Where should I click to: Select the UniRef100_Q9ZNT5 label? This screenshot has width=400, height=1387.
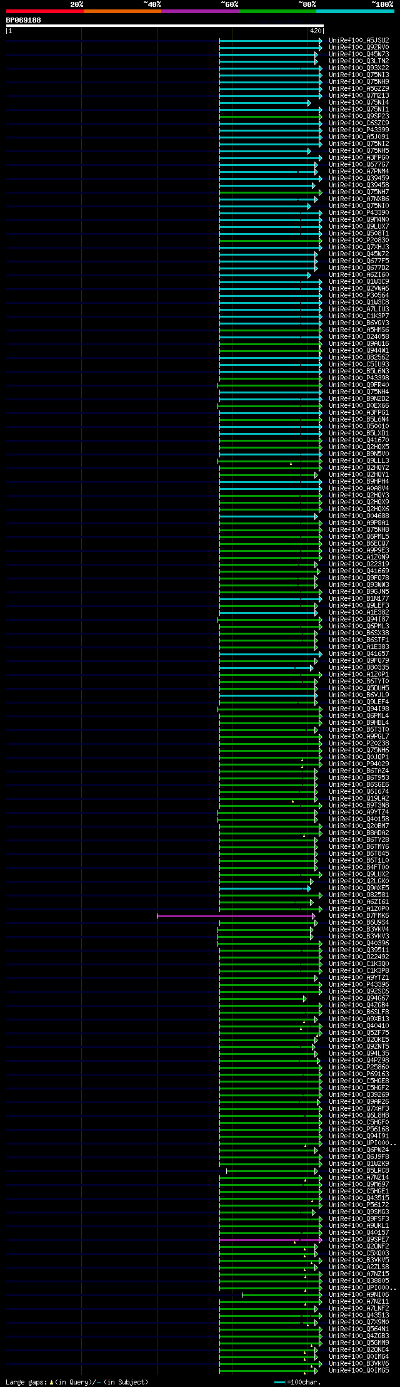[359, 1047]
